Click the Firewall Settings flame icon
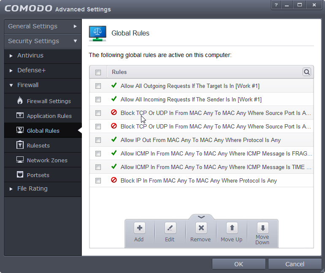Image resolution: width=325 pixels, height=273 pixels. (20, 101)
